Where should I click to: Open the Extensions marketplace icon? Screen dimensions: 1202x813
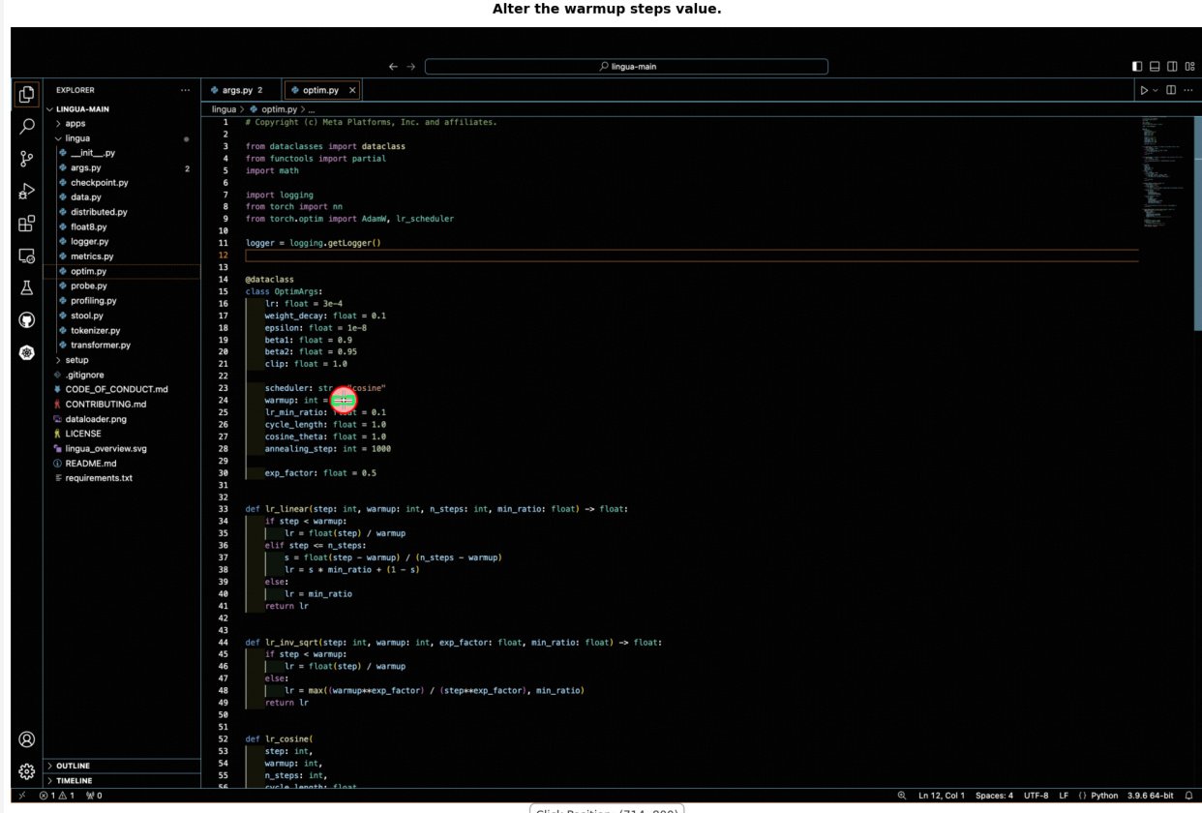click(x=27, y=224)
